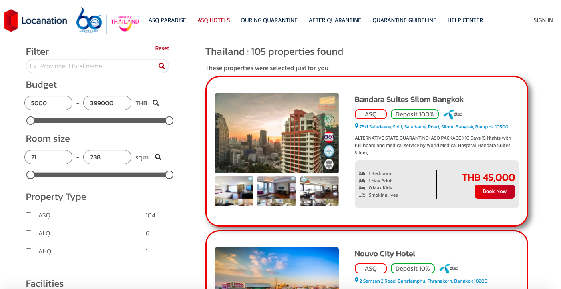Open the main Bandara Suites skyline photo
This screenshot has height=289, width=561.
pyautogui.click(x=277, y=133)
